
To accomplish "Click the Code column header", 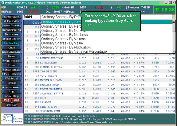I will click(36, 23).
